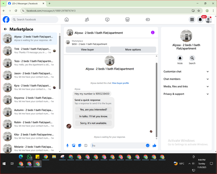Viewport: 217px width, 174px height.
Task: Click the $850 listing thumbnail under Marketplace label
Action: [68, 42]
